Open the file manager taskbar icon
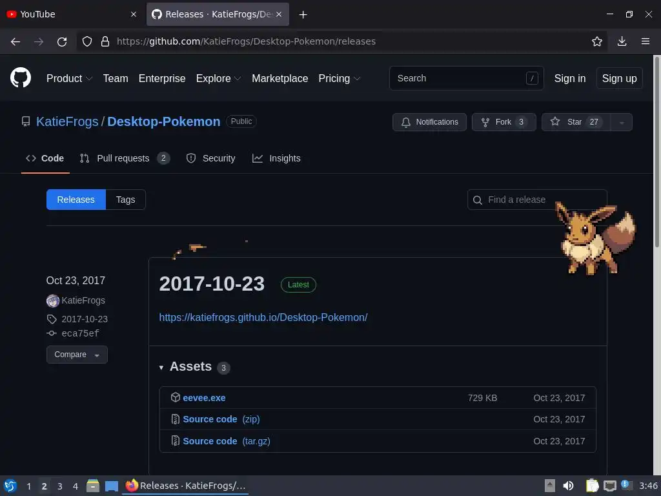This screenshot has width=661, height=496. tap(93, 486)
